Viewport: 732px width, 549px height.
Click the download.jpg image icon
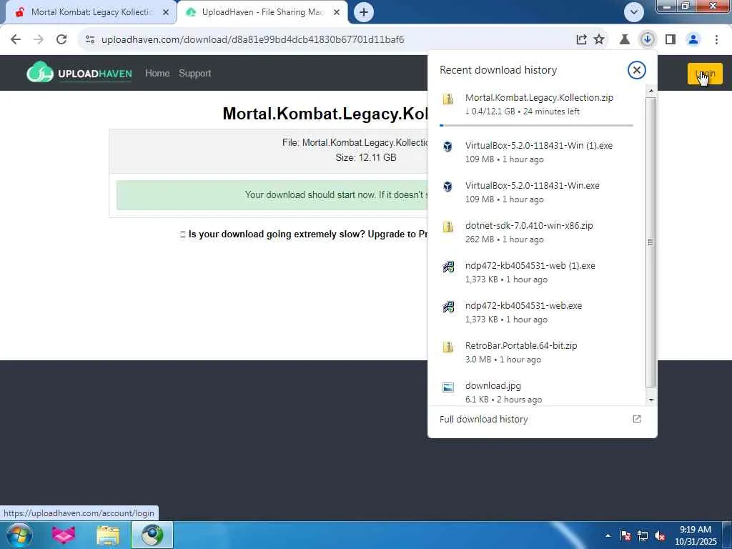coord(448,387)
